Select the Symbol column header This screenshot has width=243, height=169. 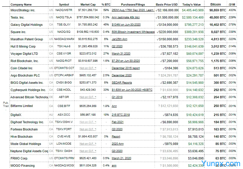(x=64, y=5)
